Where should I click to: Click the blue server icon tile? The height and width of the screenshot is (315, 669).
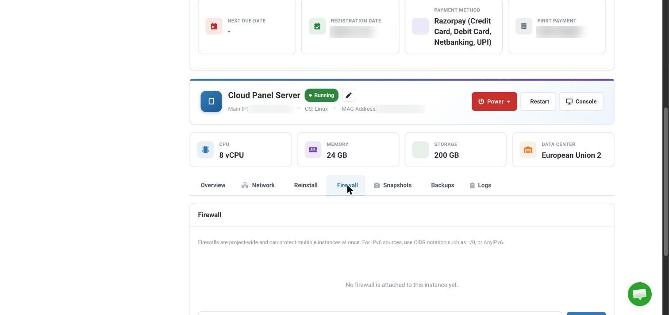pyautogui.click(x=211, y=101)
